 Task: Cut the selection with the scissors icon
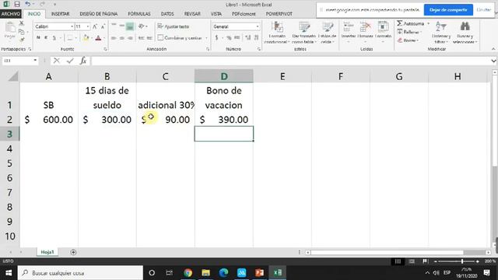(x=21, y=23)
